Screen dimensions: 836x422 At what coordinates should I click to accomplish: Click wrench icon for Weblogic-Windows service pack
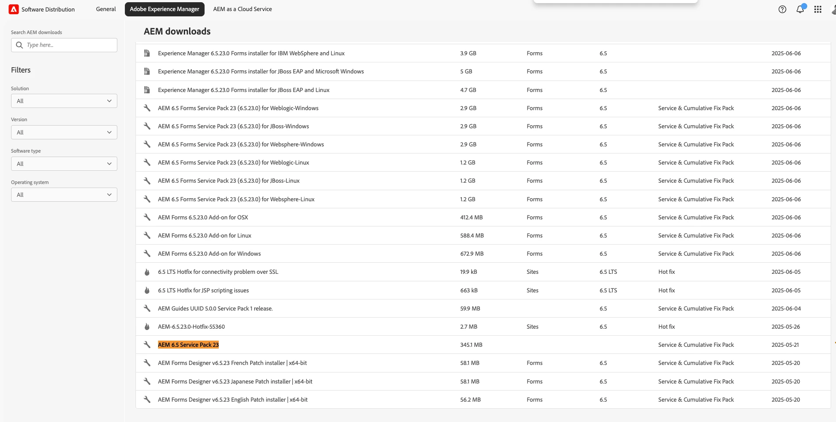coord(147,108)
